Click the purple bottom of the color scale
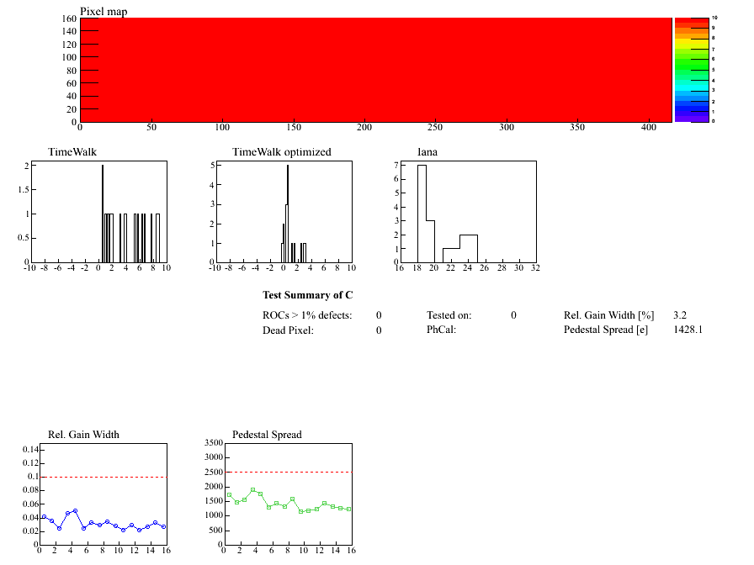The height and width of the screenshot is (565, 754). click(691, 118)
